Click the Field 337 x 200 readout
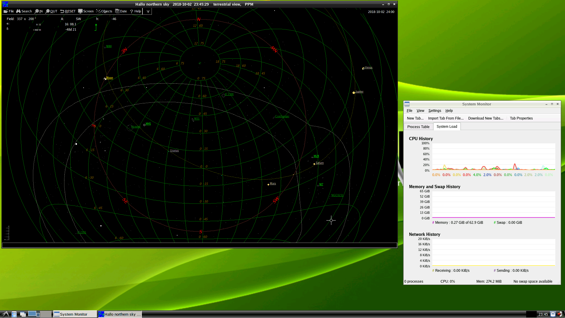The image size is (565, 318). click(x=21, y=19)
